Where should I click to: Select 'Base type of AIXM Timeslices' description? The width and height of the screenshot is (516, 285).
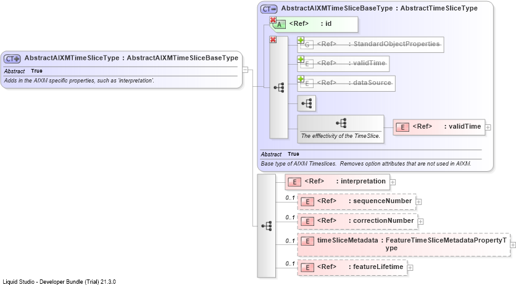(366, 164)
